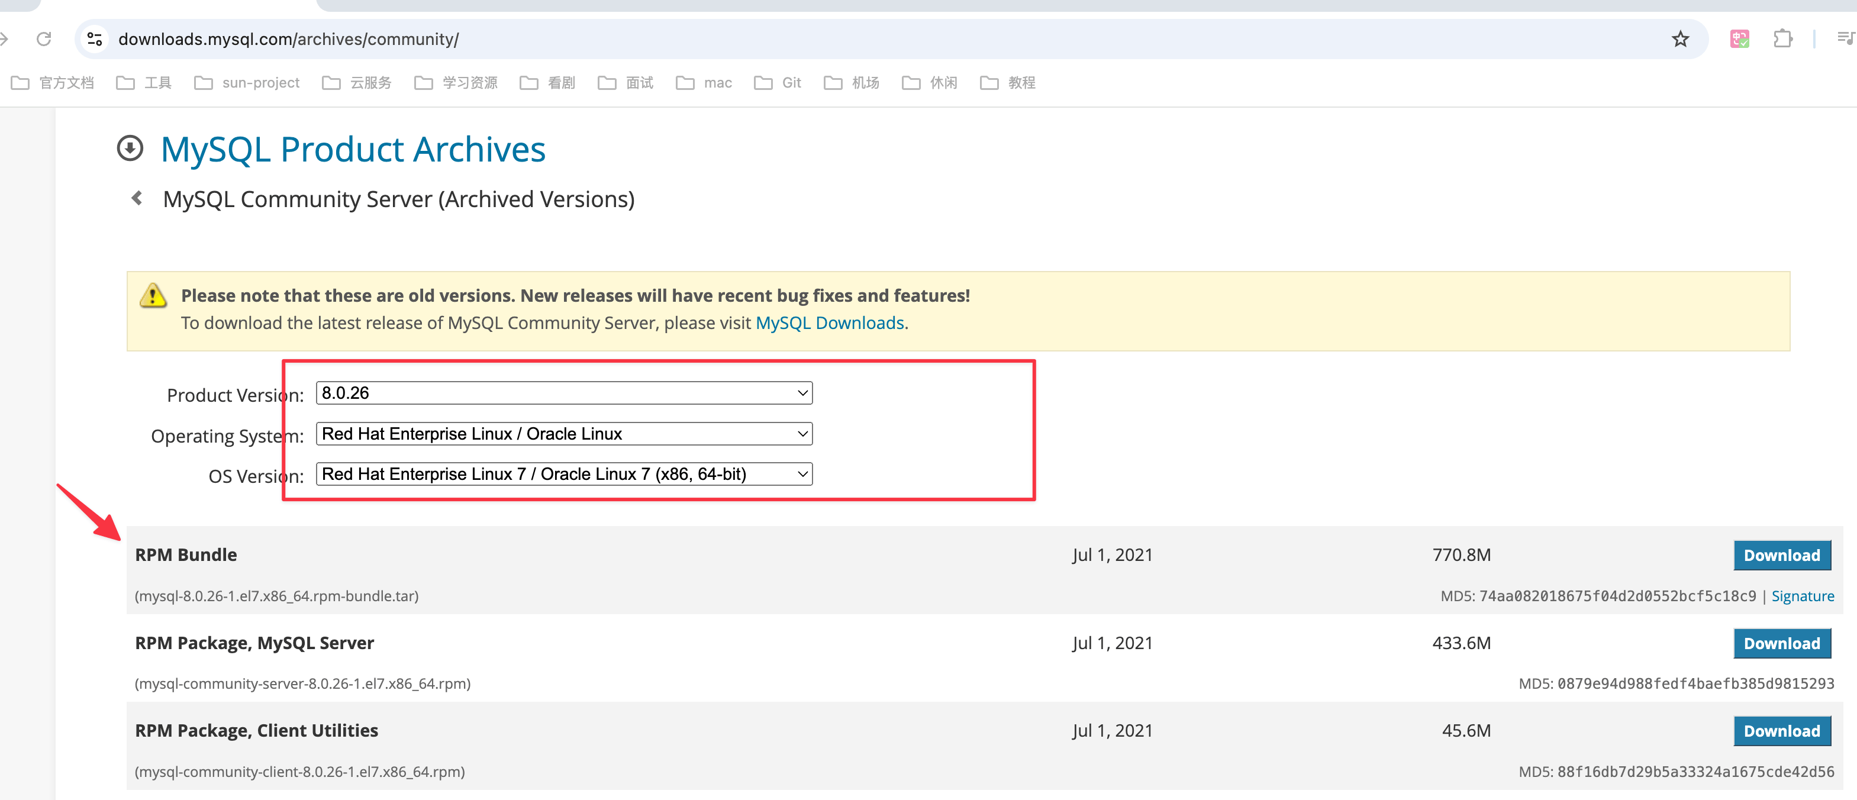
Task: Click the 433.6M file size
Action: coord(1461,643)
